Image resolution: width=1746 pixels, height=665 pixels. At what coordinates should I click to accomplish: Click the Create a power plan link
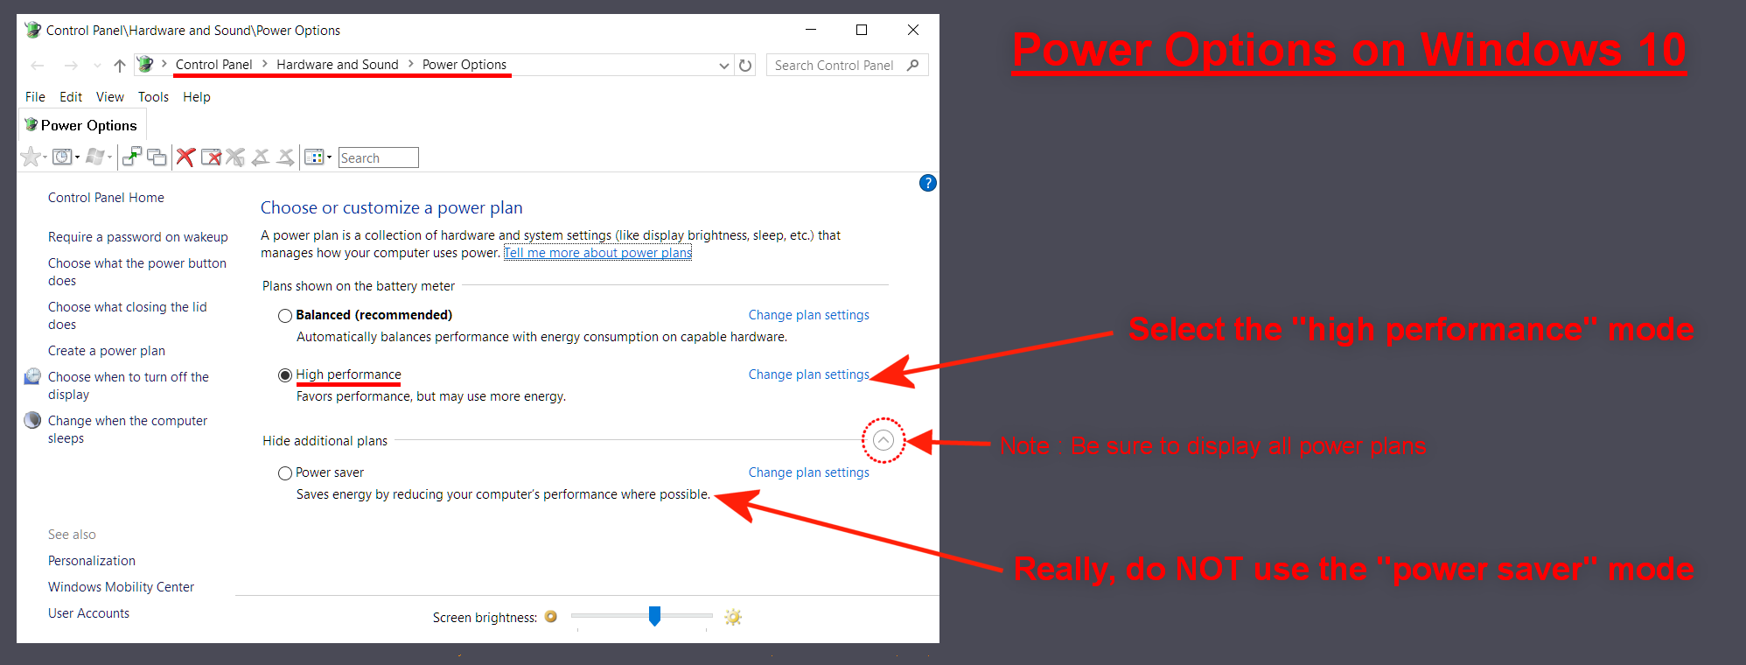tap(107, 351)
